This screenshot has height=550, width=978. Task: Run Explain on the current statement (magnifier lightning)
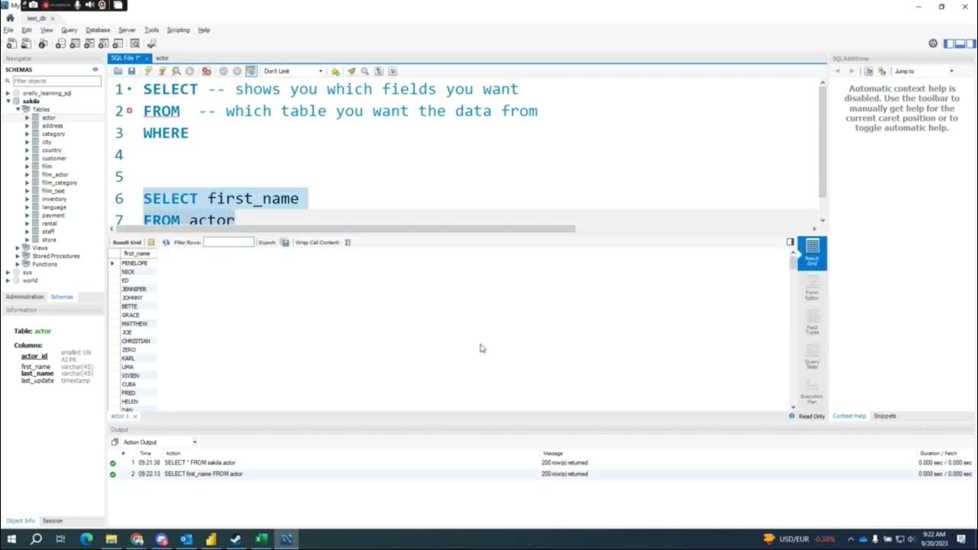pyautogui.click(x=176, y=71)
